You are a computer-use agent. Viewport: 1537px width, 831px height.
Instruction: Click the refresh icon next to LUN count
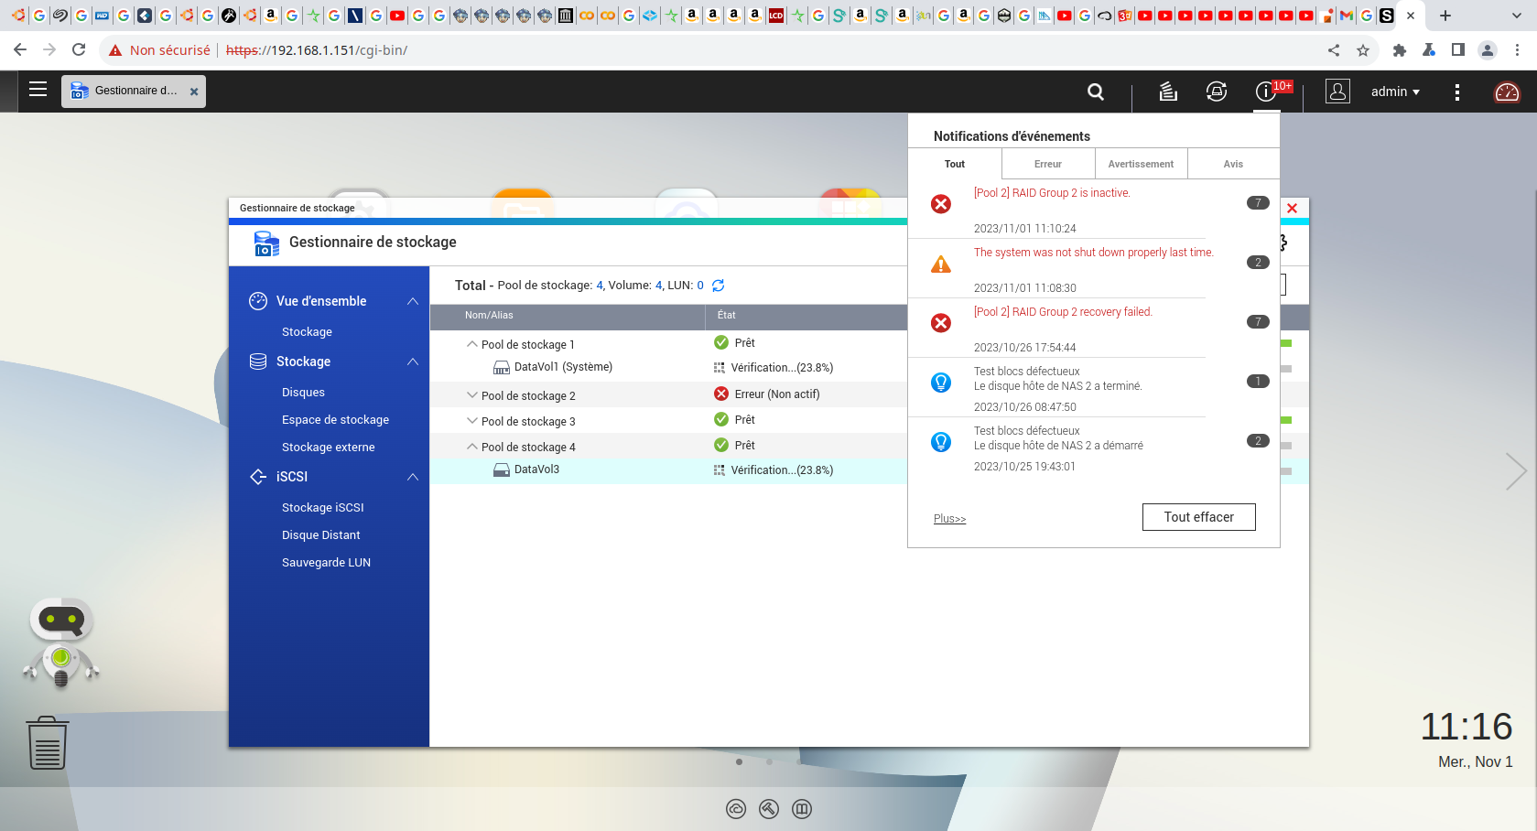tap(719, 286)
